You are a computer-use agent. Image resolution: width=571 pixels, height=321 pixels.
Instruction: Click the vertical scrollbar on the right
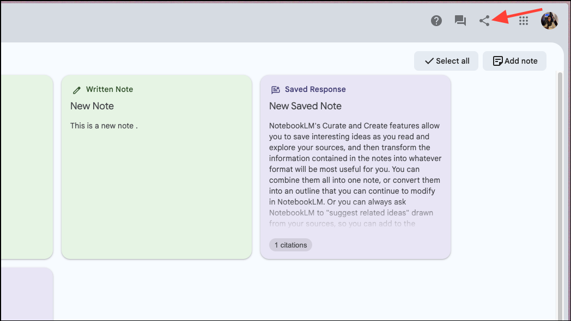[560, 190]
